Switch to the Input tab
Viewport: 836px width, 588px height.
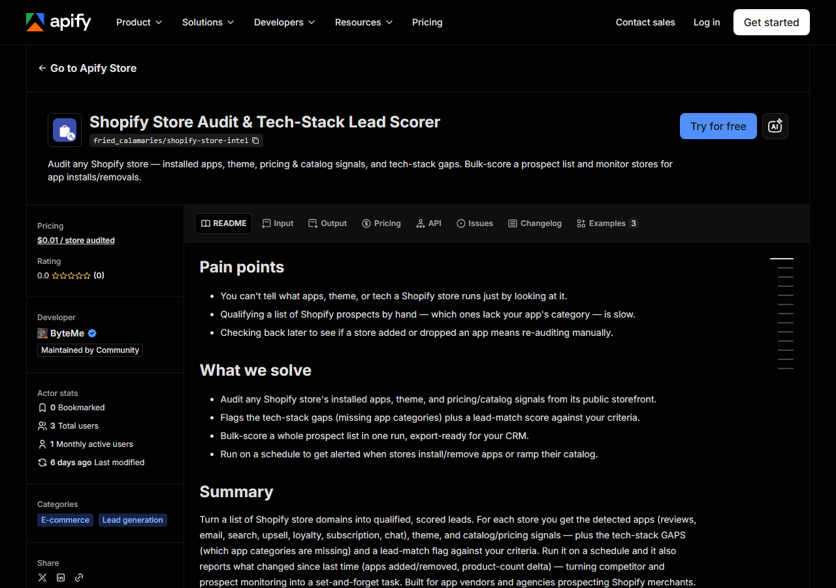coord(278,223)
